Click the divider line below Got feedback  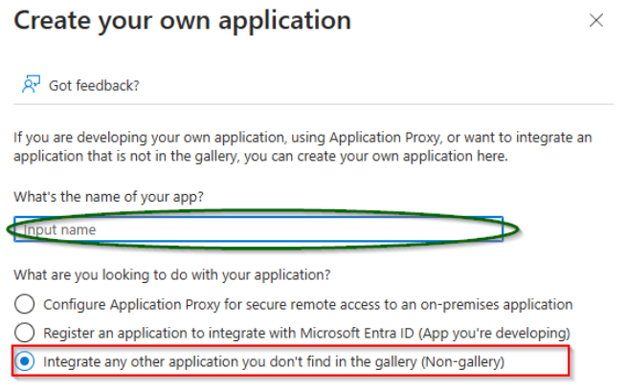(314, 104)
